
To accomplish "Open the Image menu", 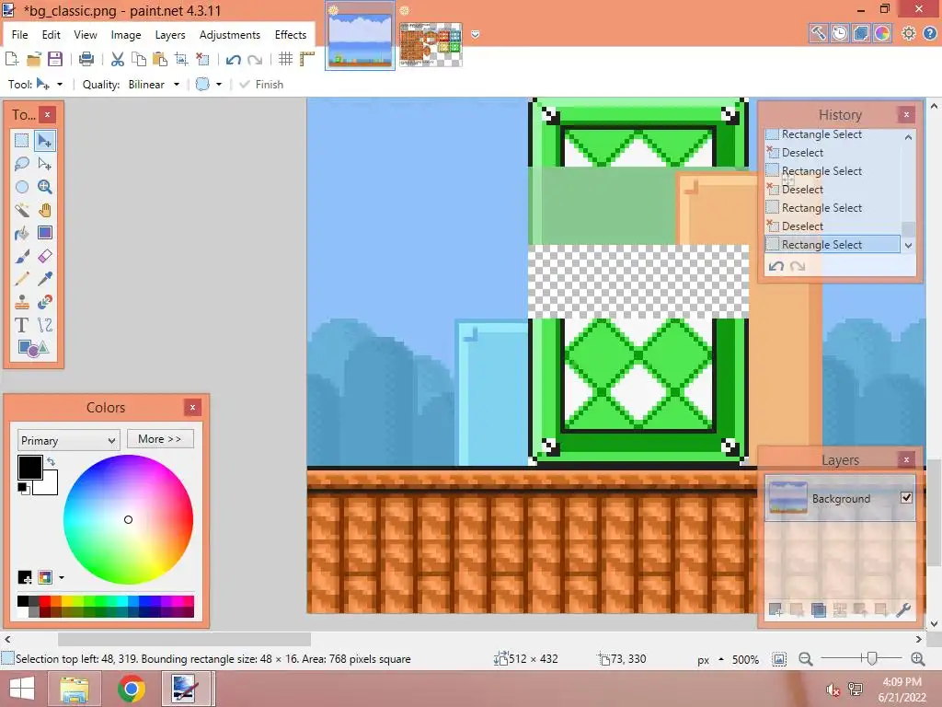I will tap(126, 34).
